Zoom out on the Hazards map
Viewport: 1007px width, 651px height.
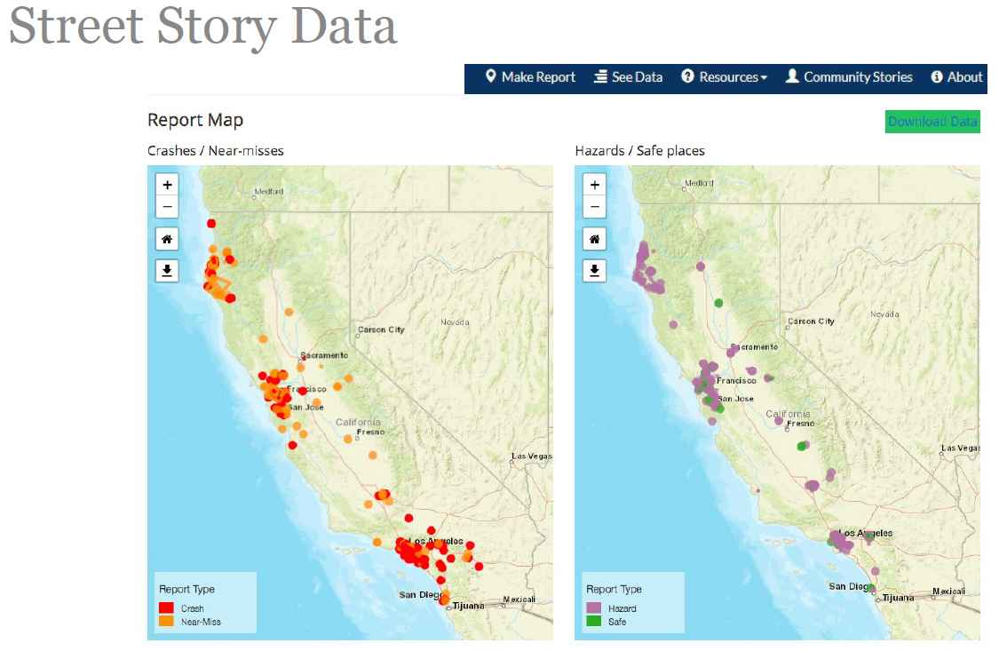pyautogui.click(x=595, y=207)
